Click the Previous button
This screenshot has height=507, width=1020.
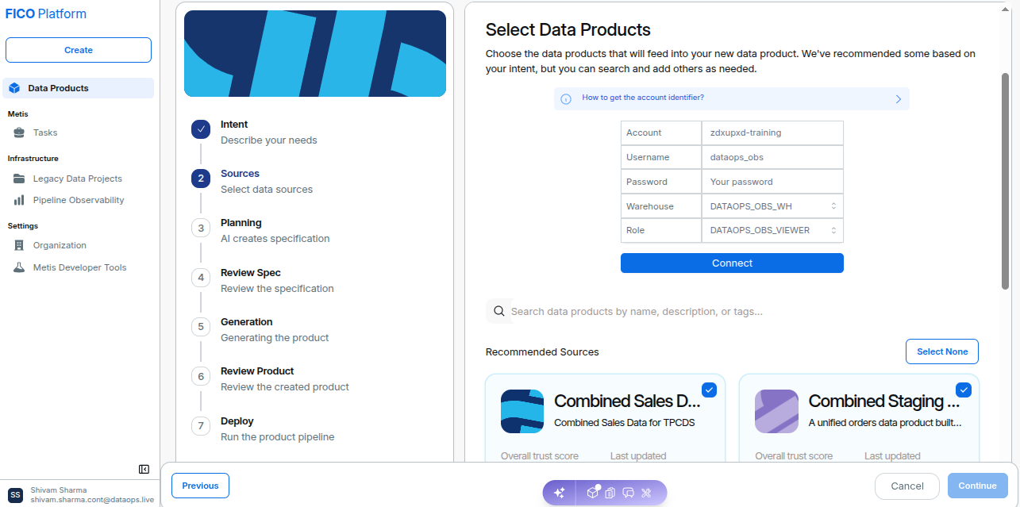200,486
